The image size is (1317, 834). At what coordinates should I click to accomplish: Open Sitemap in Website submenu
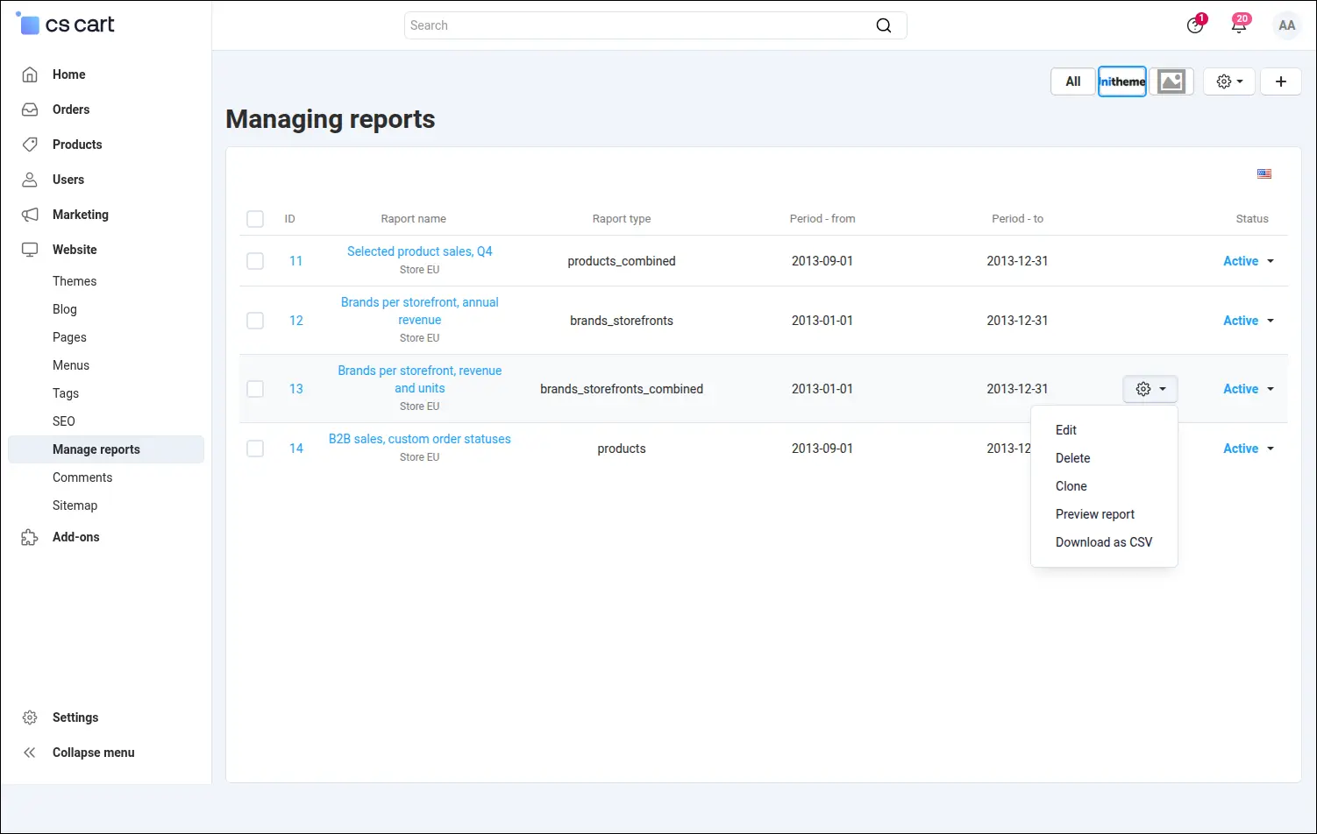(75, 505)
